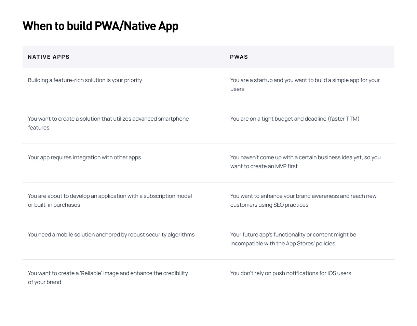Select the 'push notifications for iOS users' cell
417x326 pixels.
click(291, 273)
